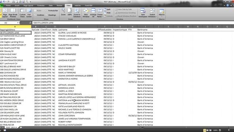Open a New Window of the workbook
Viewport: 234px width, 132px height.
(x=86, y=13)
